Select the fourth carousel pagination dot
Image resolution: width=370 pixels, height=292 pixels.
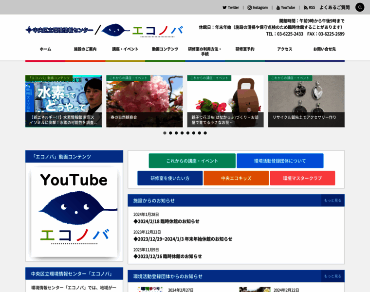tap(182, 133)
